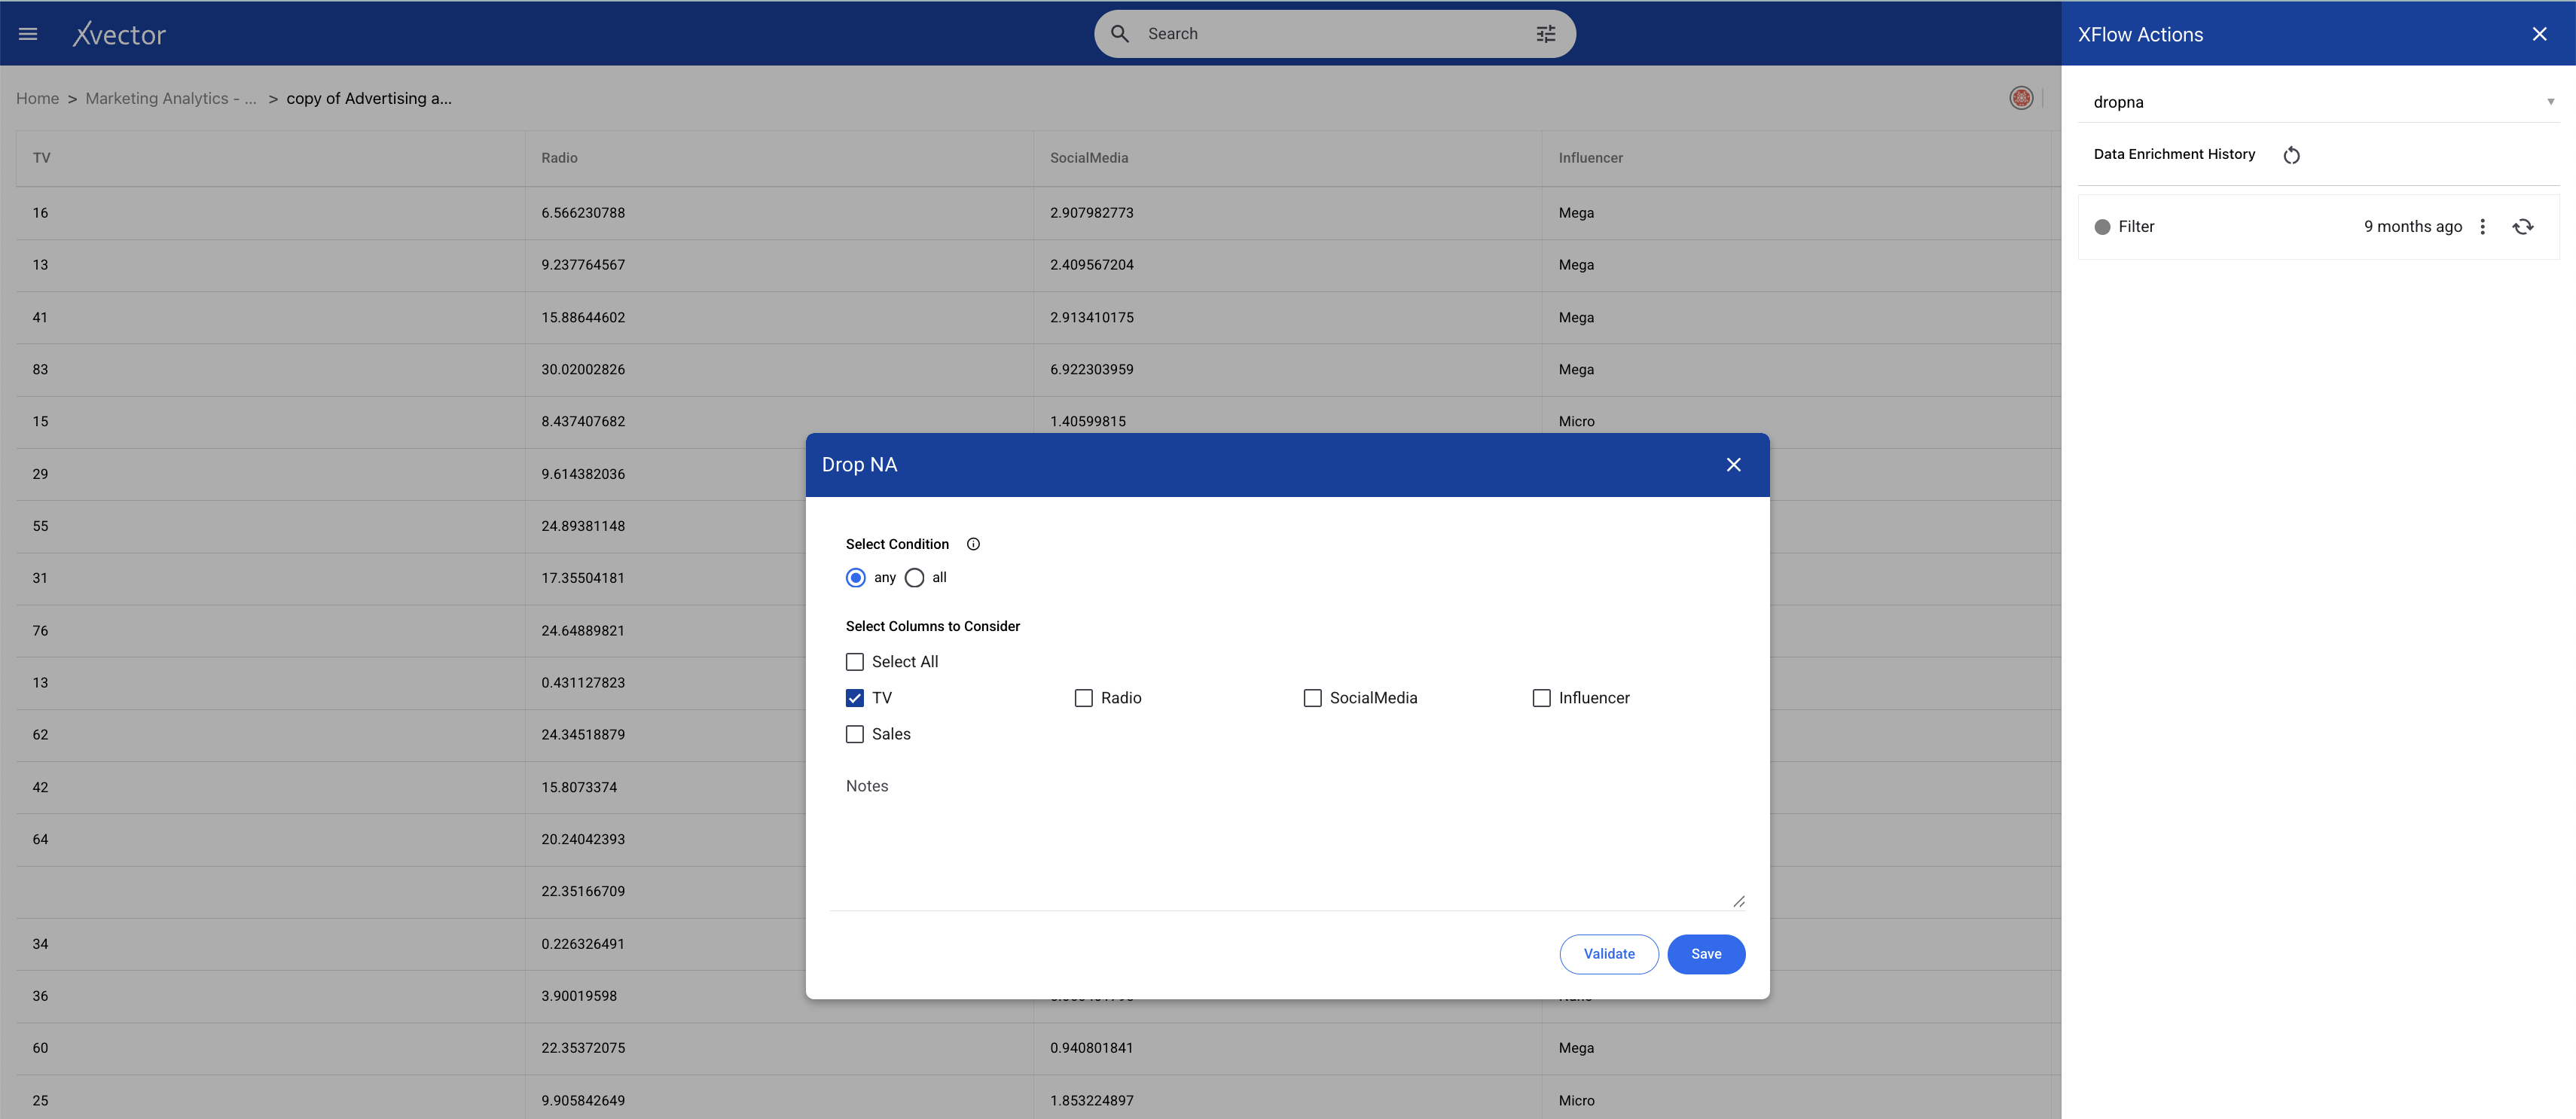Click the Validate button
This screenshot has width=2576, height=1119.
[1608, 954]
